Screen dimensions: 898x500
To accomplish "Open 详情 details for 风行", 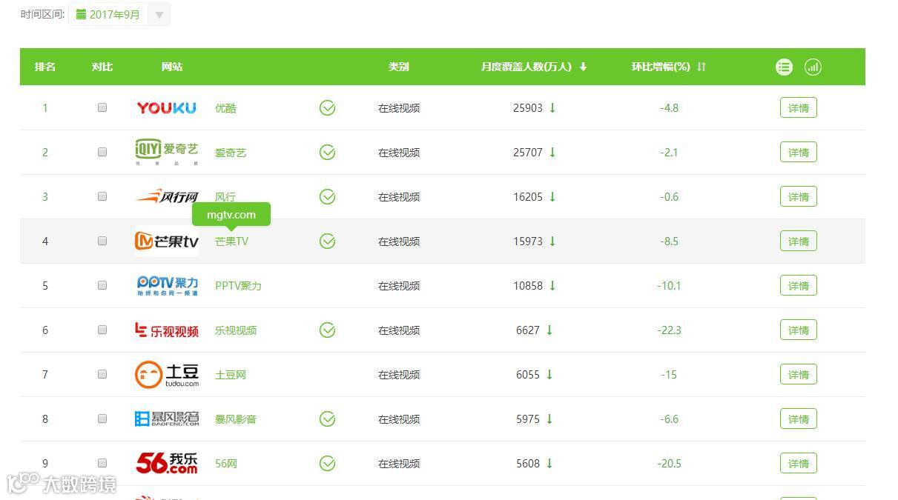I will pyautogui.click(x=799, y=196).
